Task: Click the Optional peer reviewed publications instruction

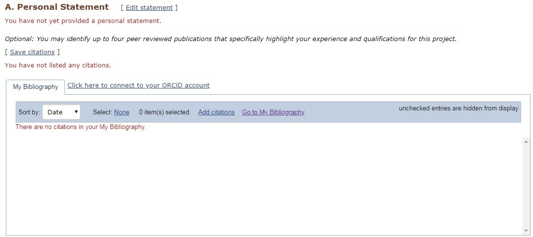Action: pos(230,39)
